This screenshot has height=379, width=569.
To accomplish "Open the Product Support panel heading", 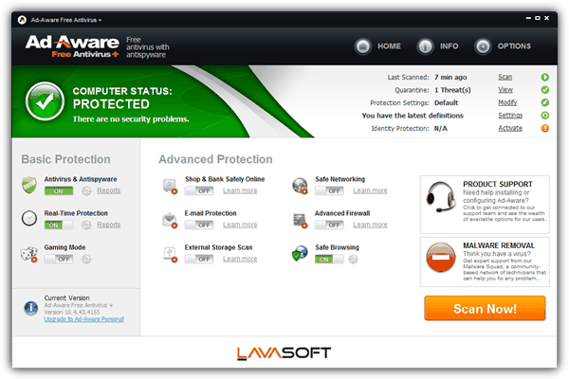I will click(x=498, y=184).
